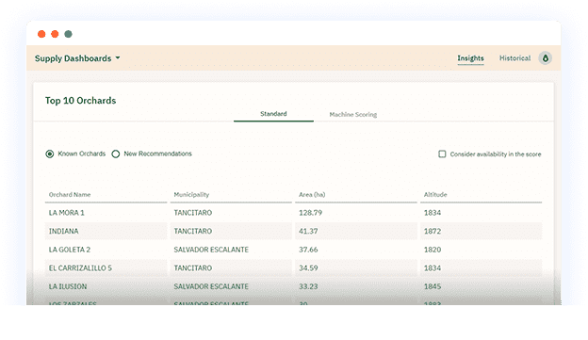Click the 34.59 area value
Image resolution: width=588 pixels, height=340 pixels.
click(x=308, y=268)
